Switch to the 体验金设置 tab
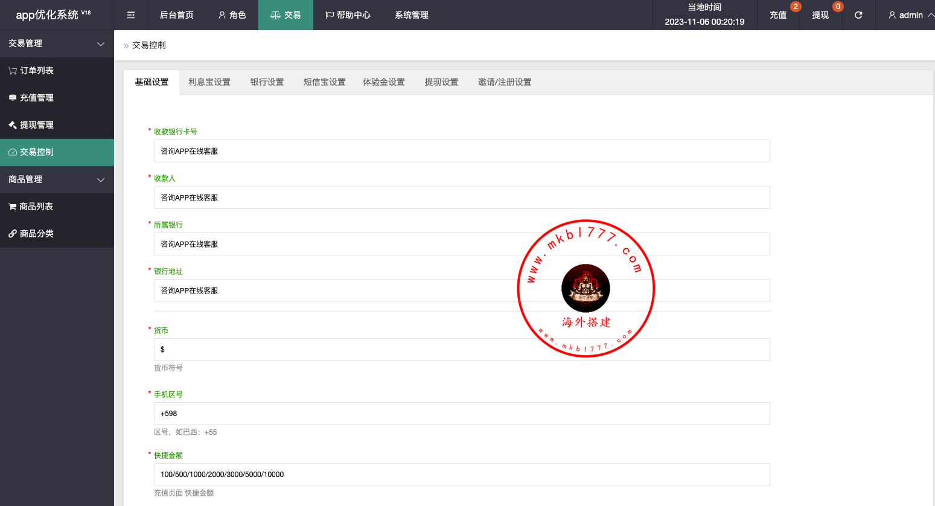935x506 pixels. coord(384,82)
